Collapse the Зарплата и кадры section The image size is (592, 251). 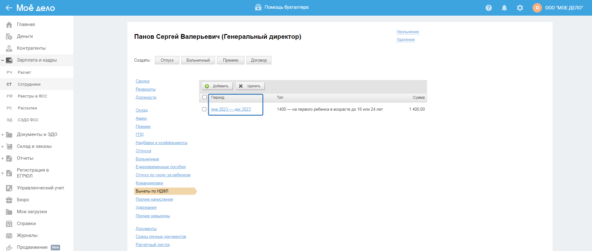click(3, 60)
